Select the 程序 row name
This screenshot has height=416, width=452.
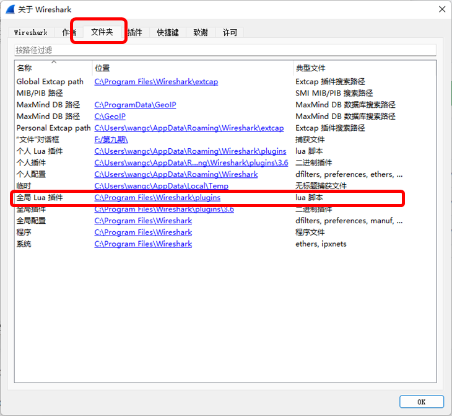24,232
